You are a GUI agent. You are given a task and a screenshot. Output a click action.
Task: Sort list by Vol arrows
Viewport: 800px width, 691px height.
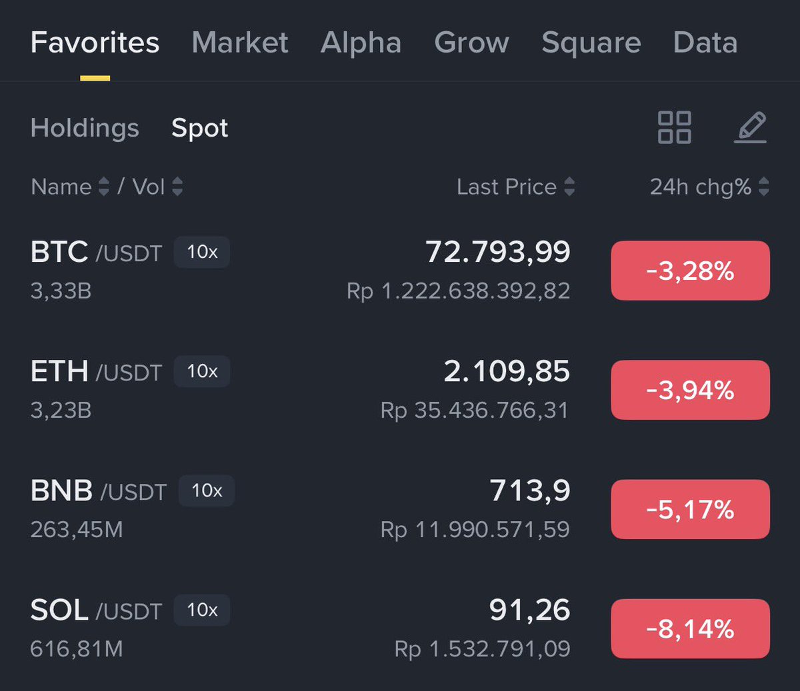coord(177,187)
